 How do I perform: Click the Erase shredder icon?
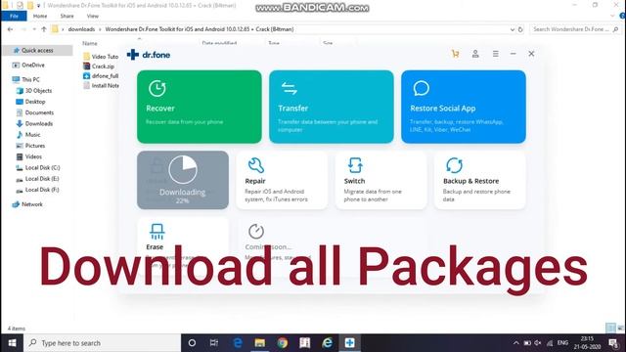pyautogui.click(x=156, y=232)
